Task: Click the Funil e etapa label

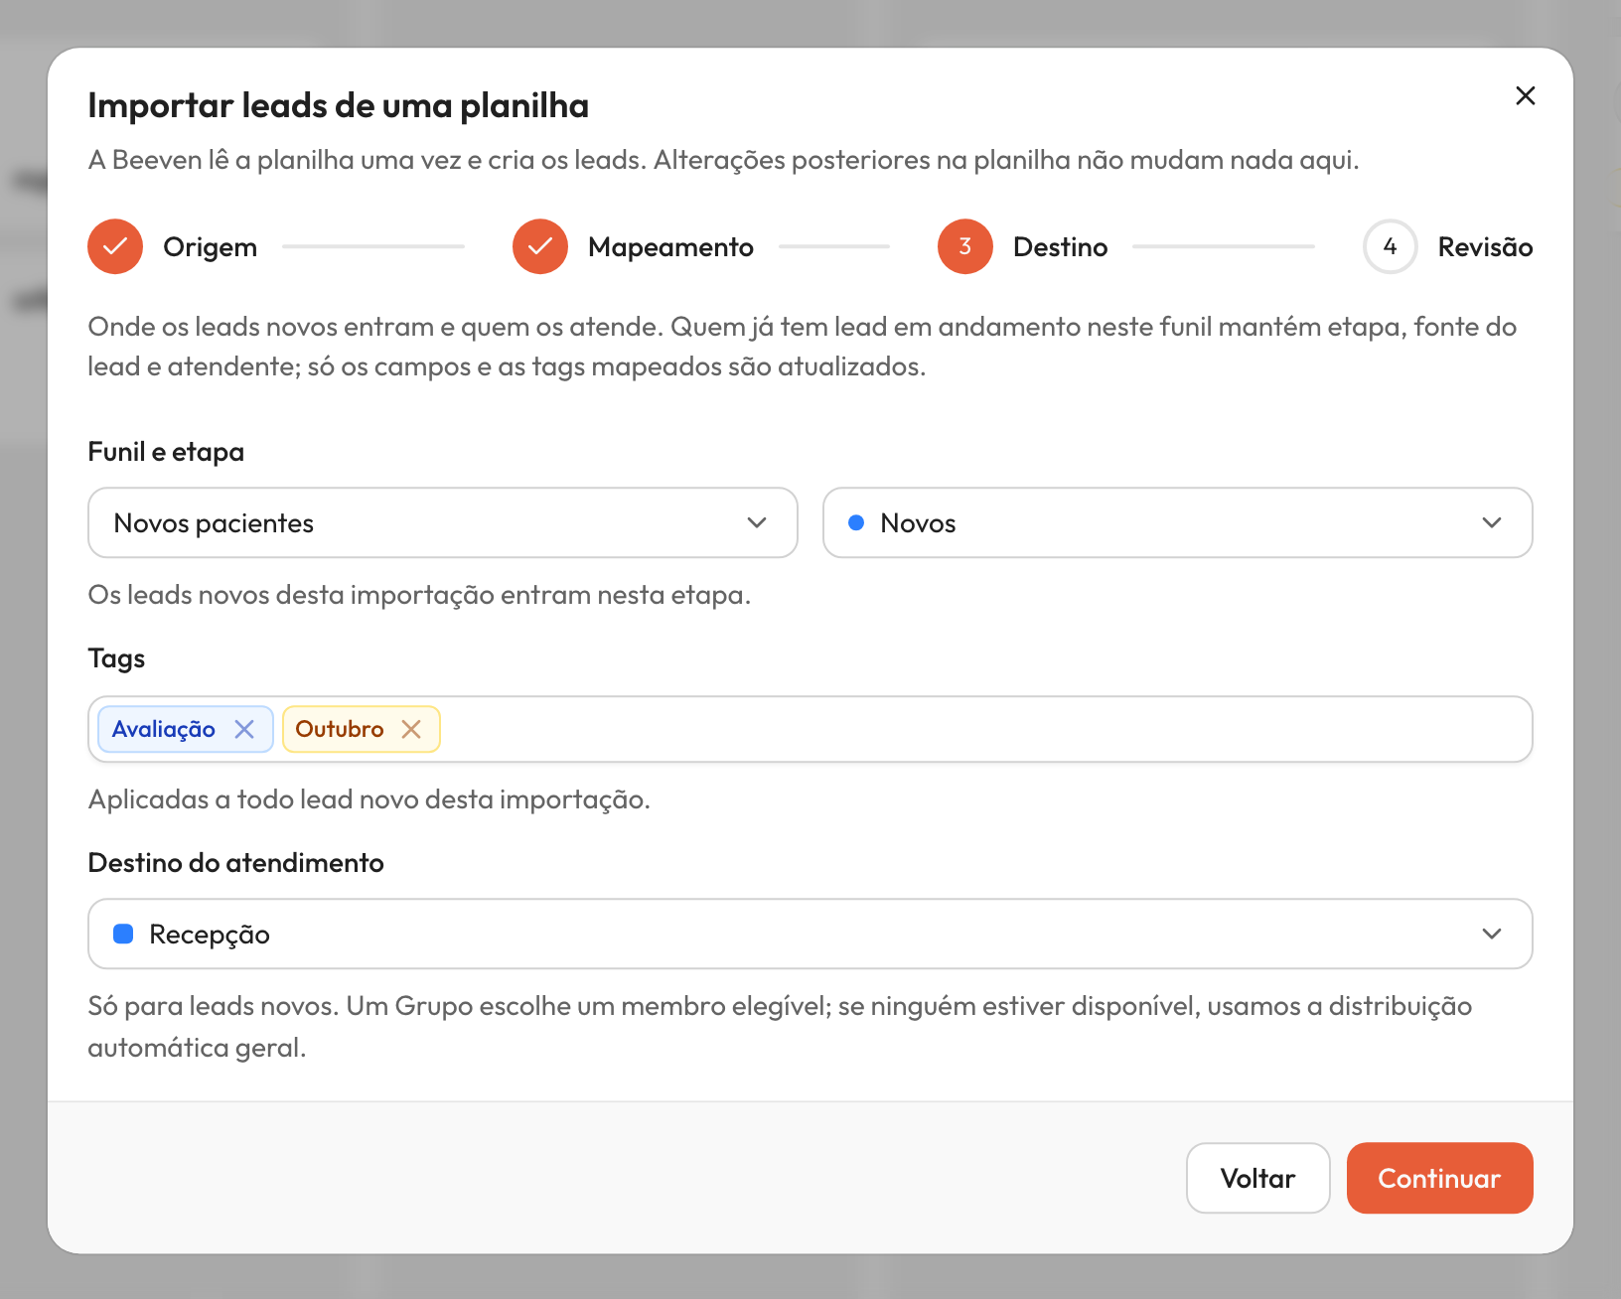Action: coord(166,452)
